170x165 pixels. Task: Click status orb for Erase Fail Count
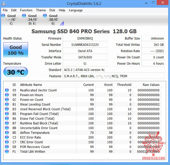coord(7,118)
